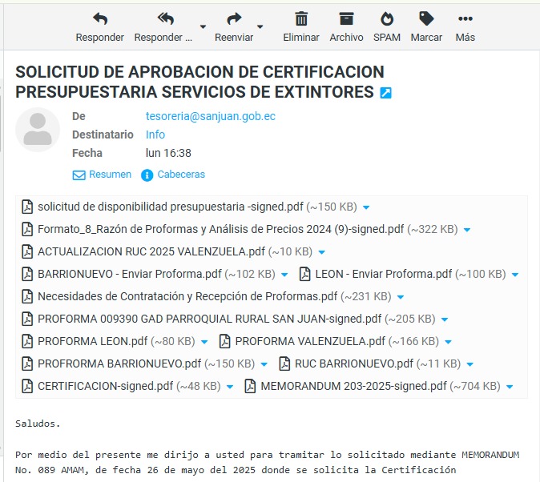Mark the message as SPAM

click(x=387, y=19)
